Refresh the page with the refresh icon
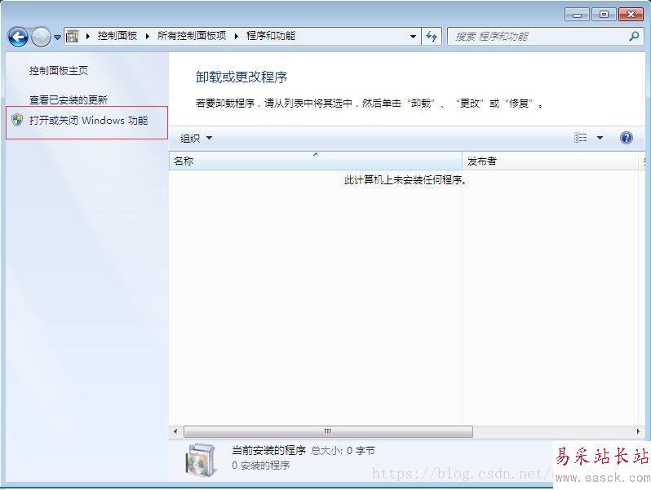 pyautogui.click(x=432, y=37)
